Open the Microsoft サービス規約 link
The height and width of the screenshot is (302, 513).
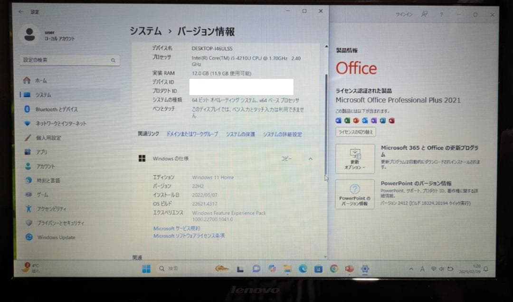point(176,228)
